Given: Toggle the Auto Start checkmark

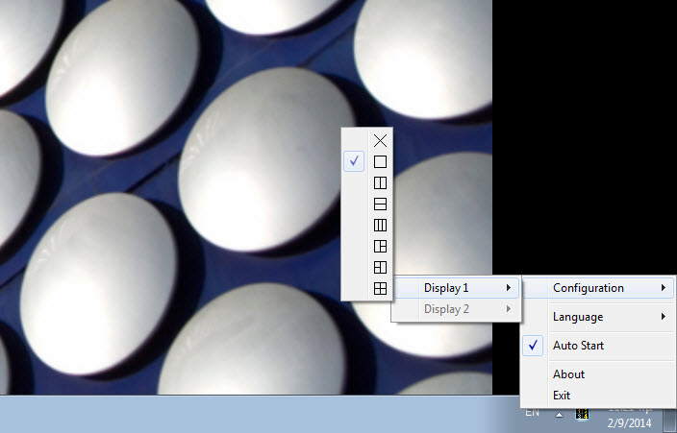Looking at the screenshot, I should (x=533, y=346).
